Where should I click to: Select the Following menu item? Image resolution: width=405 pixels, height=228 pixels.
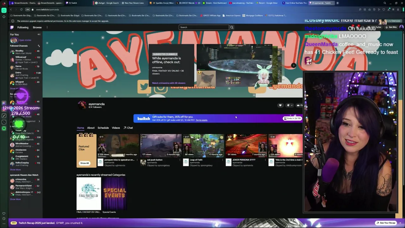click(x=23, y=27)
